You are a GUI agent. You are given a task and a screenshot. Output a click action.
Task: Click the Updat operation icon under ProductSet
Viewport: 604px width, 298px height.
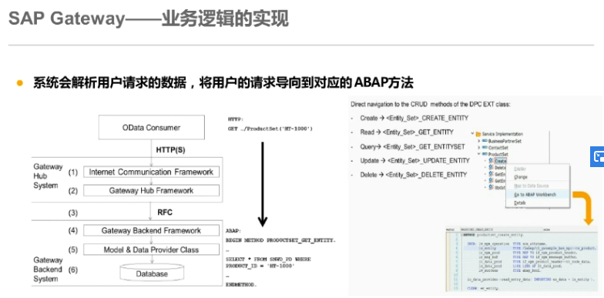pyautogui.click(x=491, y=187)
